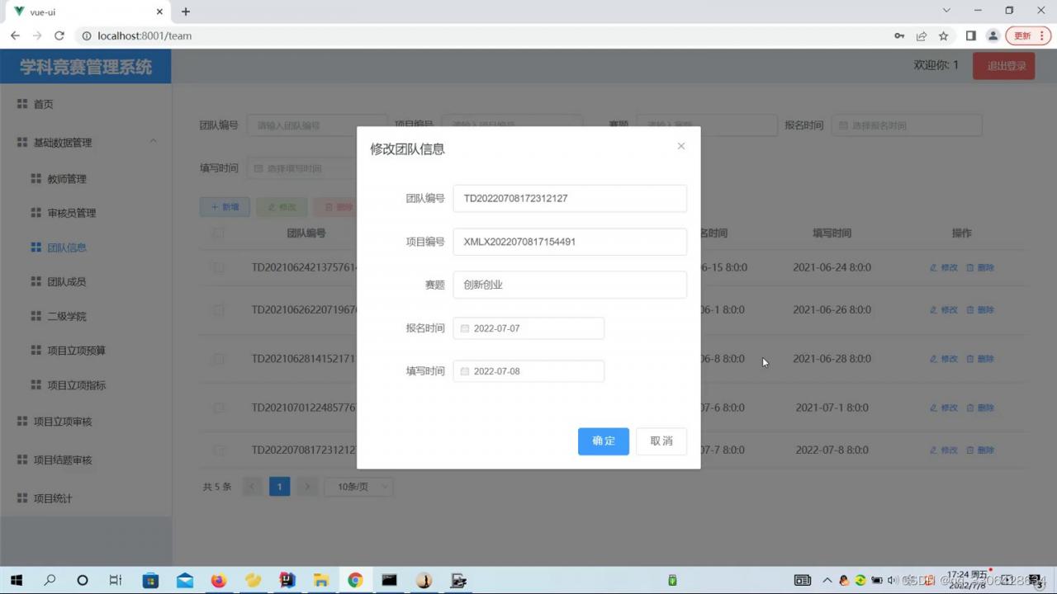Open Firefox from the taskbar
The height and width of the screenshot is (594, 1057).
click(218, 580)
